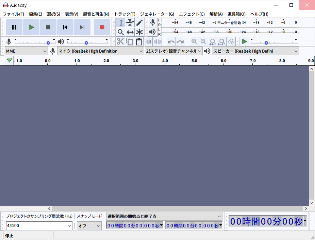Click the Cut scissors icon
This screenshot has height=240, width=315.
click(x=120, y=42)
